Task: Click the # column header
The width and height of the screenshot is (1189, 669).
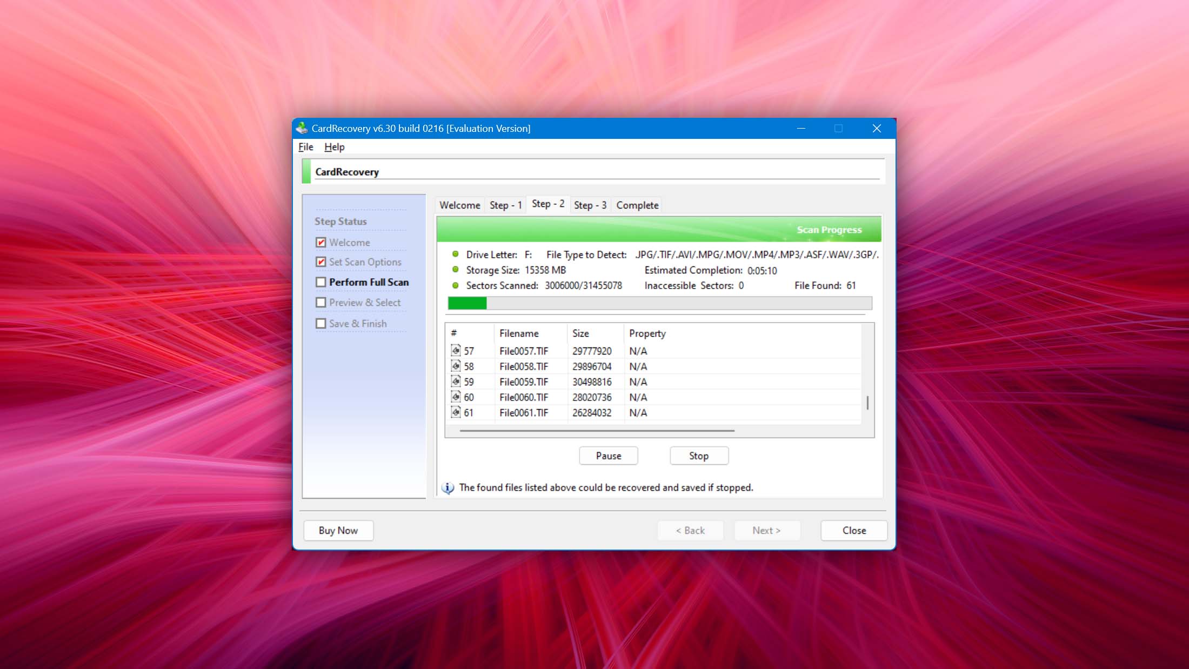Action: [x=470, y=333]
